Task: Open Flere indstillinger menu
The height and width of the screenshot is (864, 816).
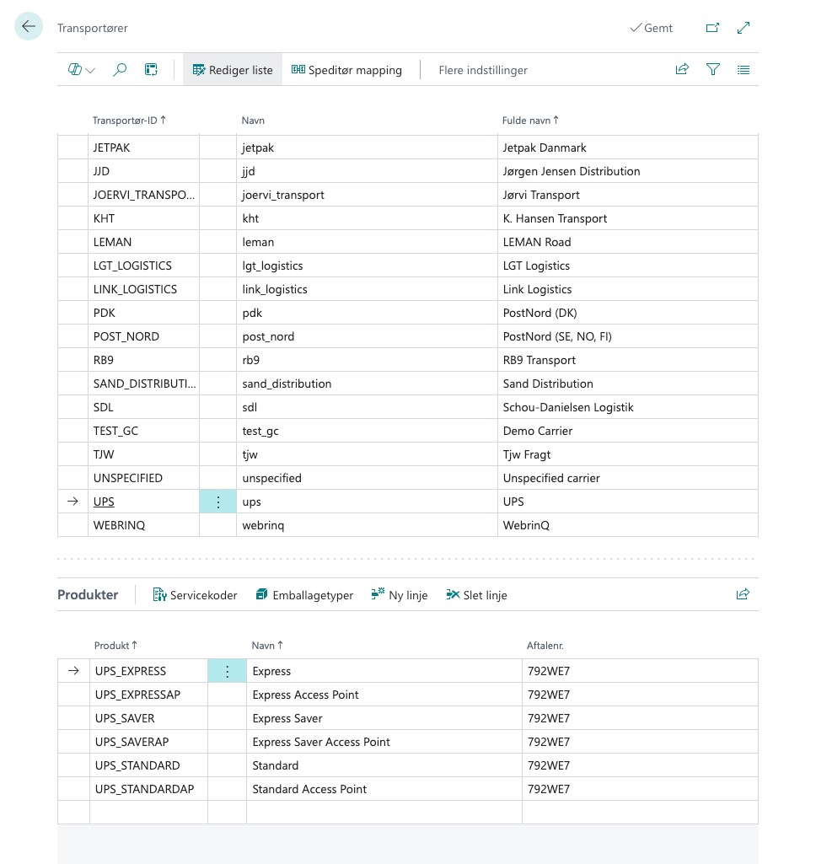Action: [x=483, y=70]
